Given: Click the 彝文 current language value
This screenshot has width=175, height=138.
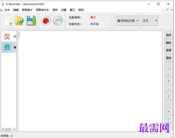Looking at the screenshot, I should pyautogui.click(x=93, y=17).
